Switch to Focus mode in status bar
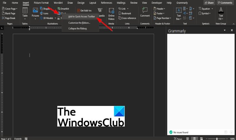This screenshot has height=140, width=236. [178, 139]
